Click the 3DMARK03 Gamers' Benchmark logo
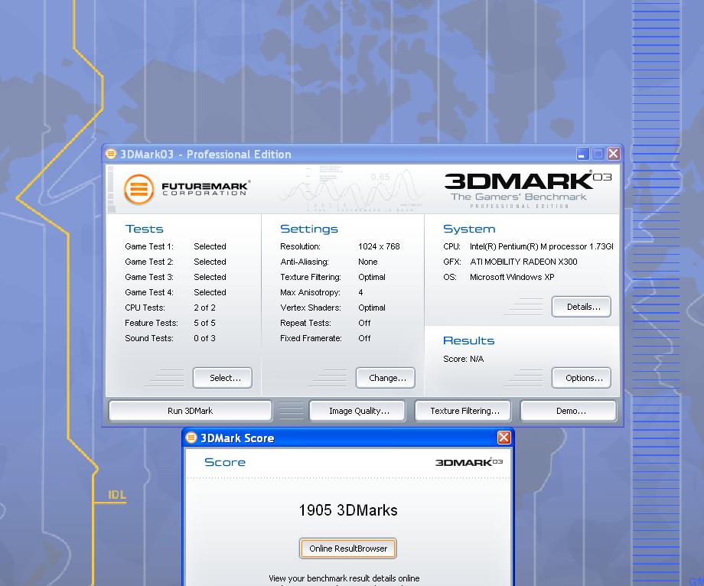 527,190
